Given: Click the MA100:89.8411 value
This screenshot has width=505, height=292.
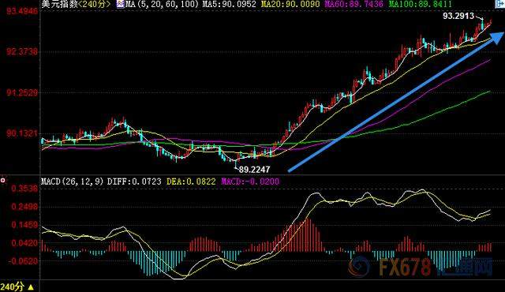Looking at the screenshot, I should point(420,4).
